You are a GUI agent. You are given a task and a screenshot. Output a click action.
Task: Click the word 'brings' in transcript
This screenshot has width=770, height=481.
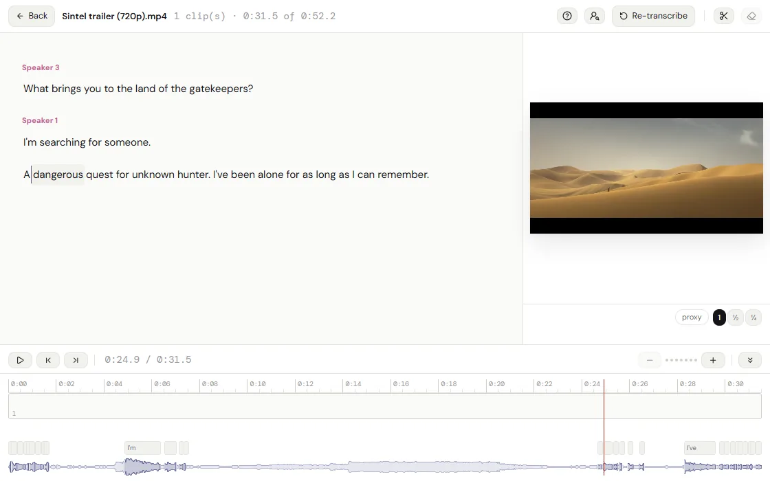click(x=66, y=89)
